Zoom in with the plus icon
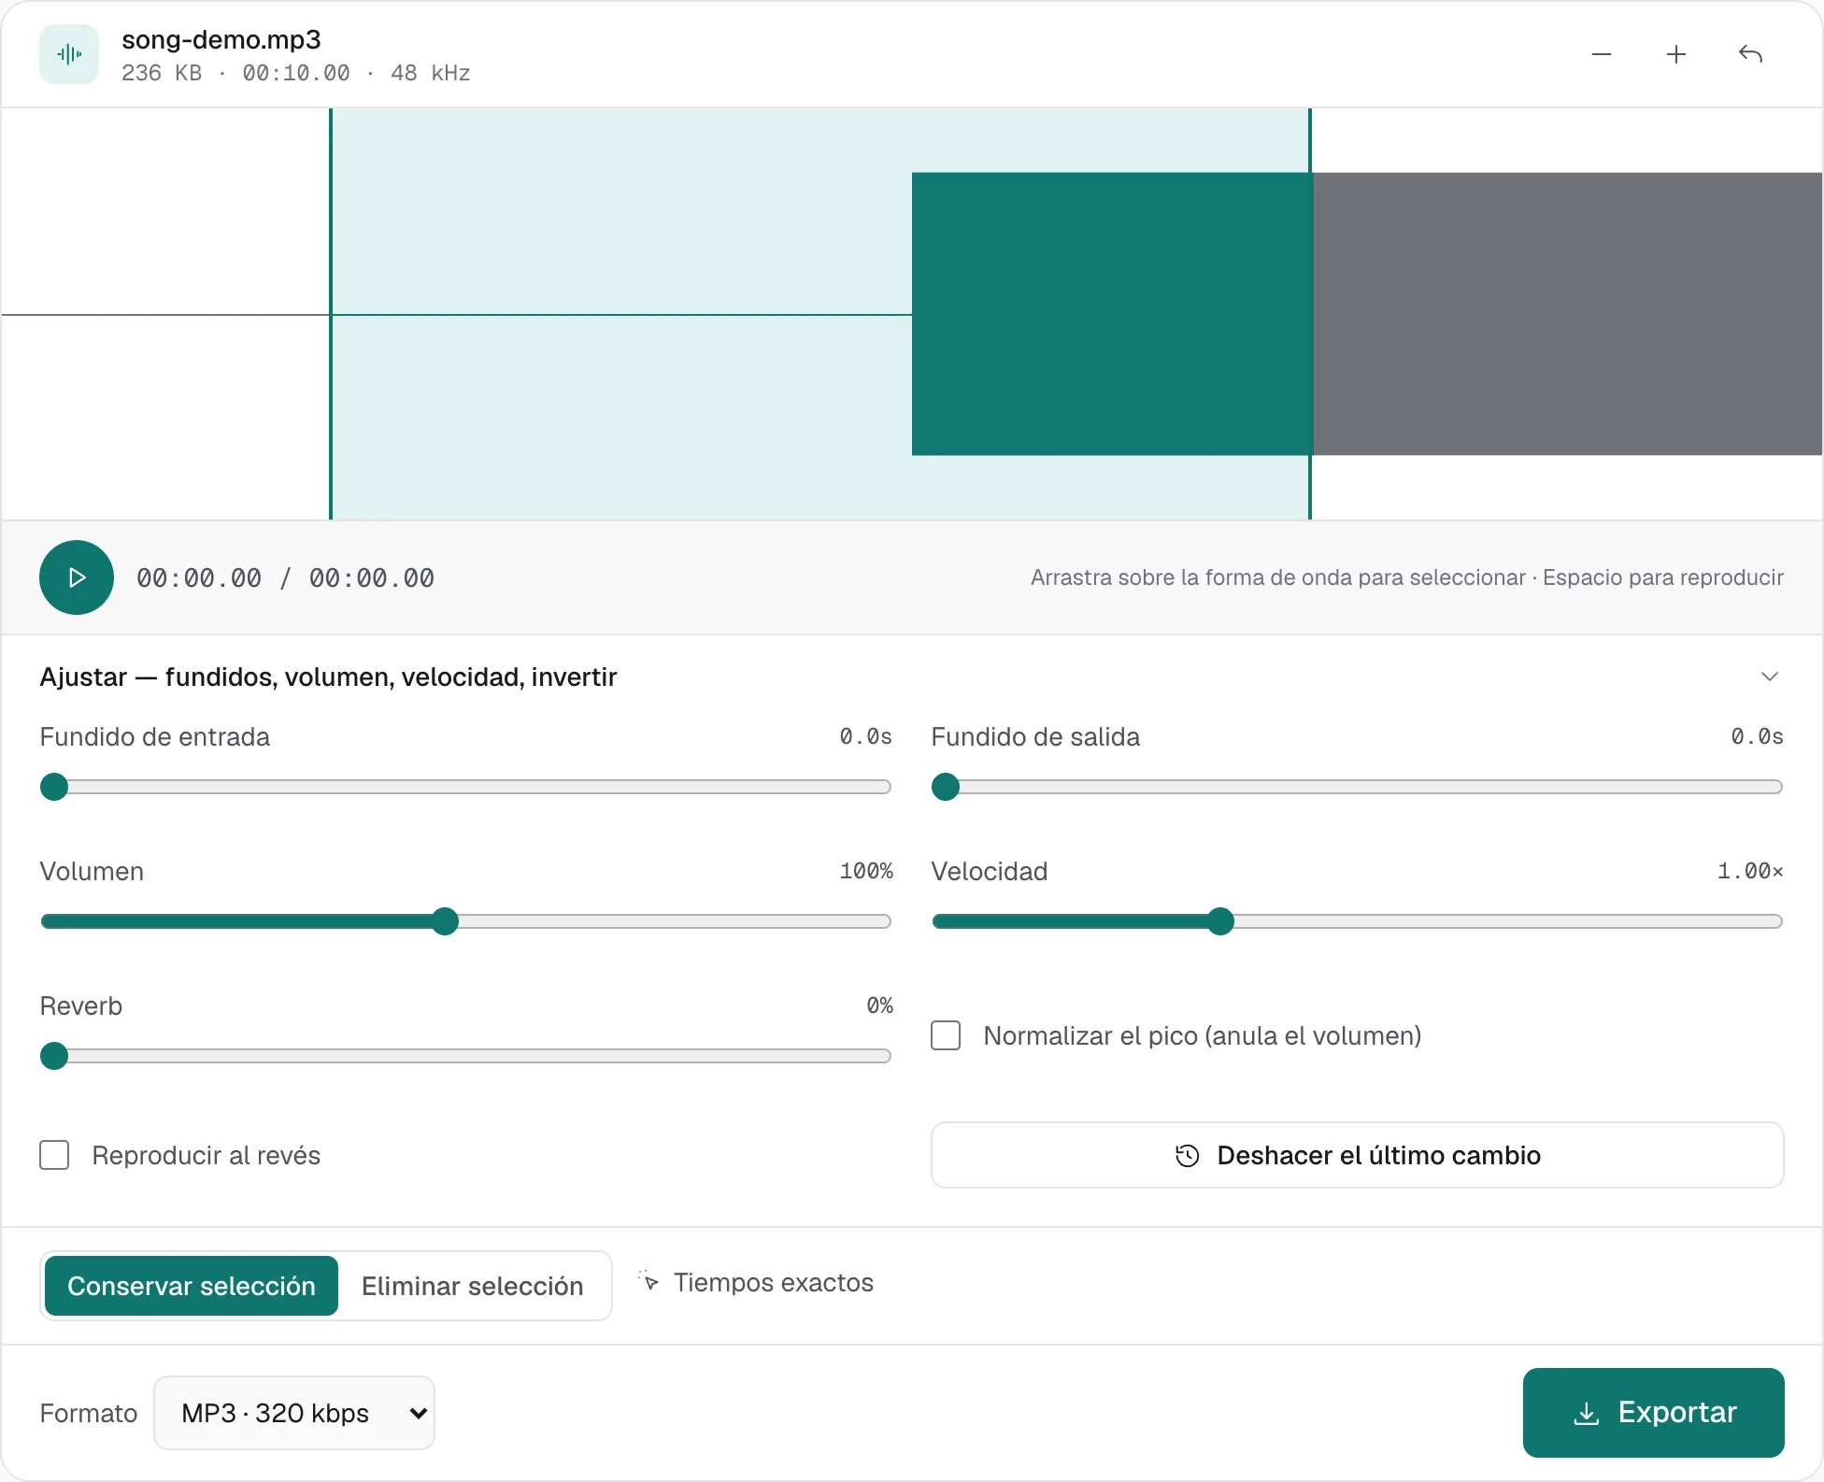The width and height of the screenshot is (1824, 1482). pos(1676,54)
